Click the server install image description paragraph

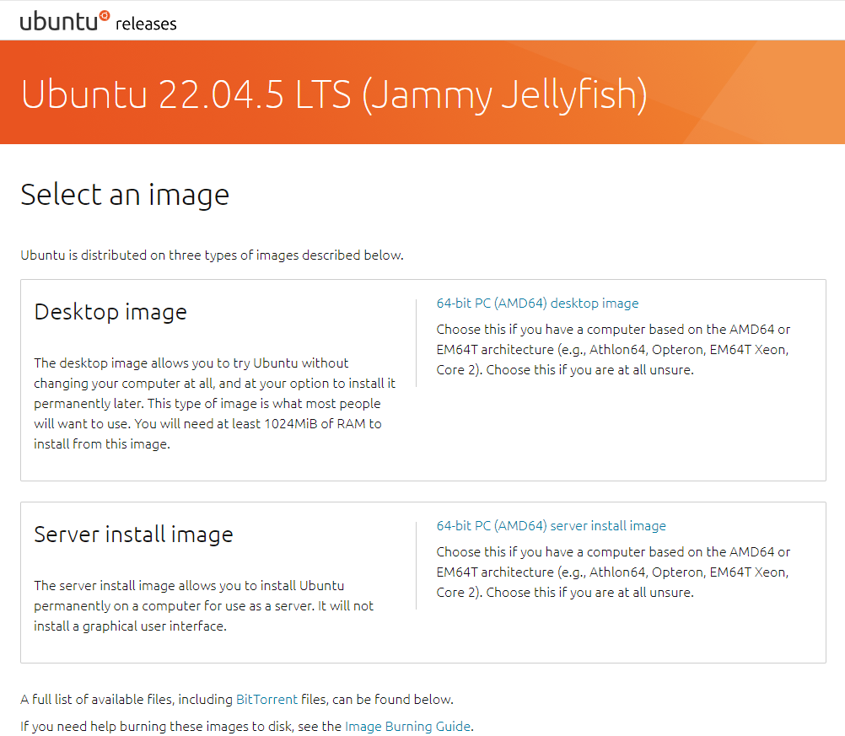tap(204, 605)
